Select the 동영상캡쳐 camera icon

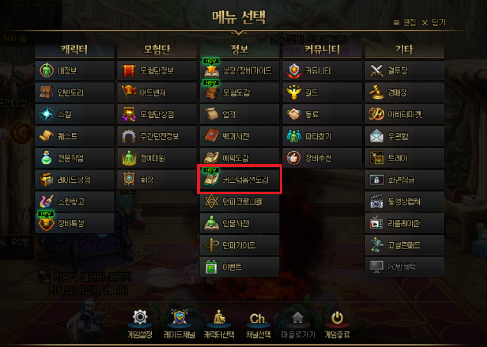[377, 201]
